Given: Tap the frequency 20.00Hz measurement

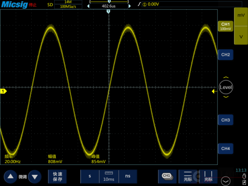Looking at the screenshot, I should point(13,159).
